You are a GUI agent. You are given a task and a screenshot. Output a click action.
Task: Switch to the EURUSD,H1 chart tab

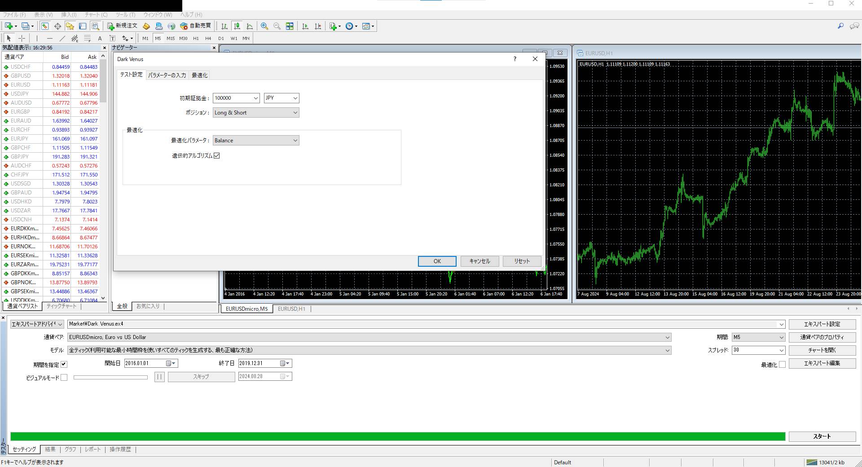click(x=291, y=308)
